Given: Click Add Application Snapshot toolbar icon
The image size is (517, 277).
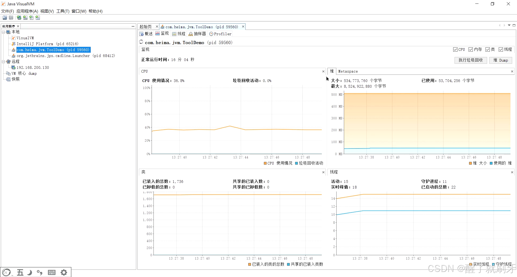Looking at the screenshot, I should point(38,18).
